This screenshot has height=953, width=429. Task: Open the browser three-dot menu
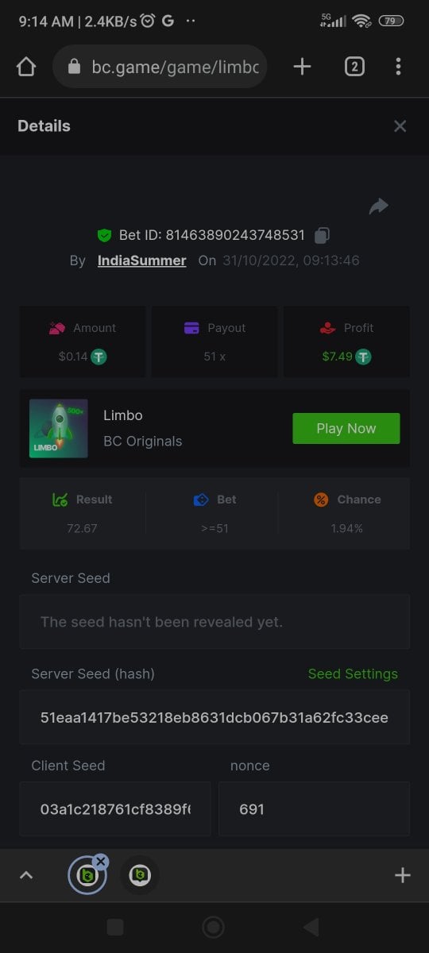pyautogui.click(x=398, y=67)
